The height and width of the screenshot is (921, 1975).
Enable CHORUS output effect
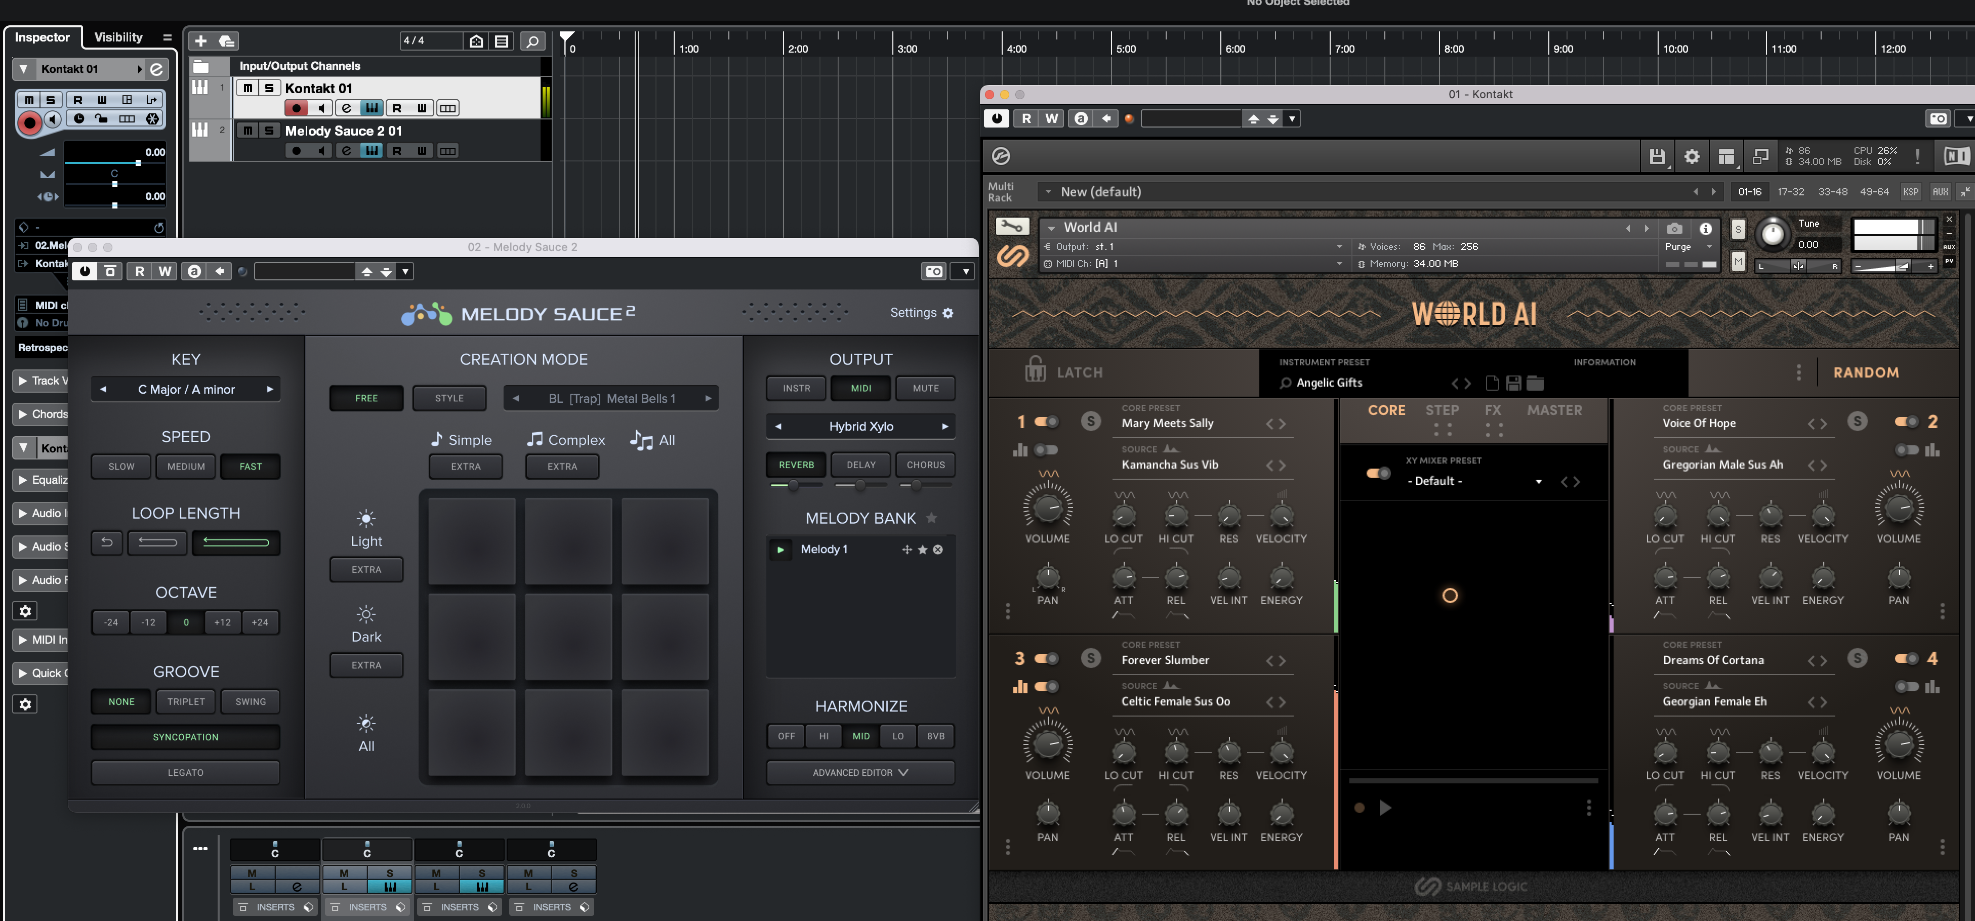(925, 465)
